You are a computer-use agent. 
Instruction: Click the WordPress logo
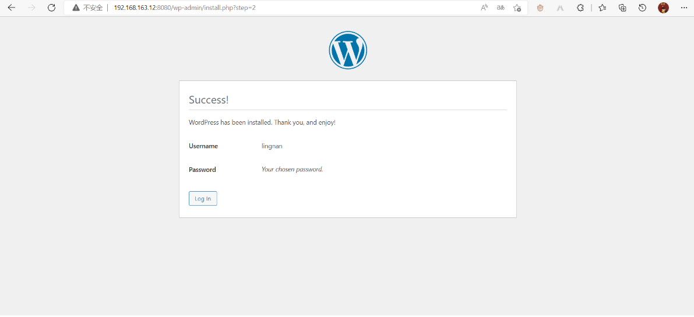[x=348, y=50]
